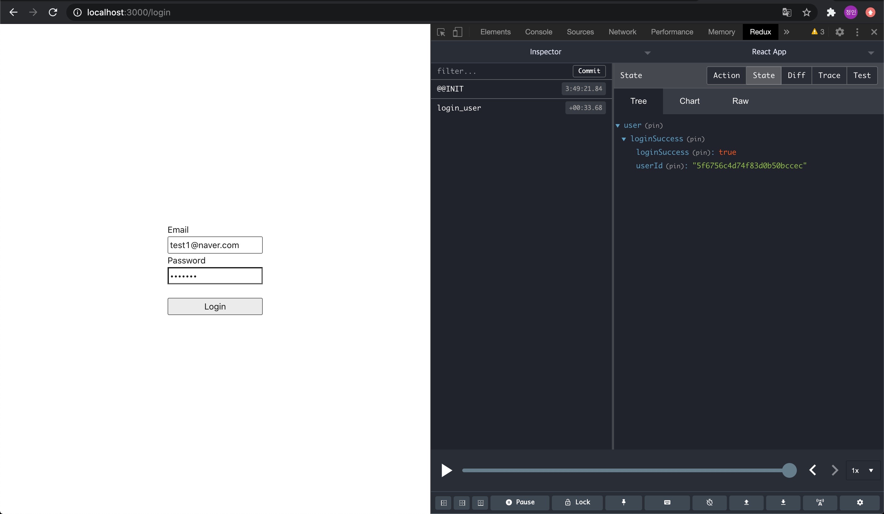The height and width of the screenshot is (514, 884).
Task: Collapse the loginSuccess tree node
Action: click(624, 139)
